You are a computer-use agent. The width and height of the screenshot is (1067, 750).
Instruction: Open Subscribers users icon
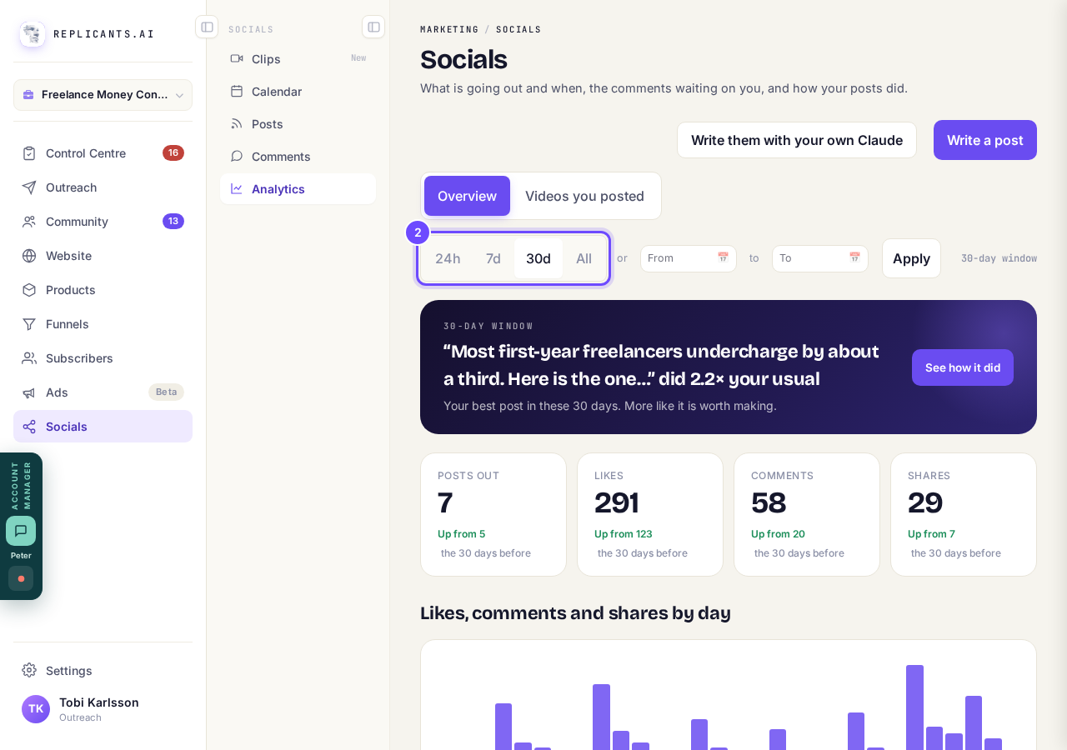pyautogui.click(x=29, y=358)
